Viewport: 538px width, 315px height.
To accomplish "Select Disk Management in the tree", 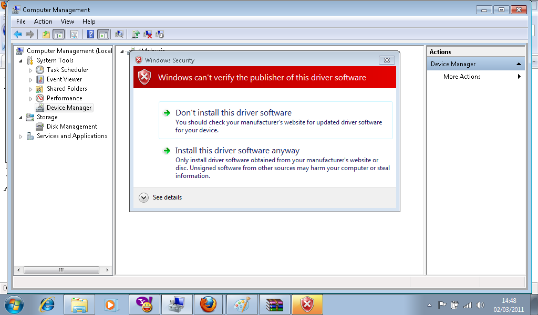I will tap(72, 127).
